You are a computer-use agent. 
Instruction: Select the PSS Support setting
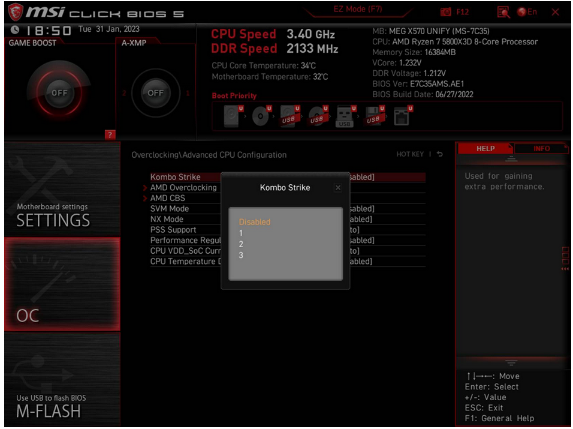[288, 230]
